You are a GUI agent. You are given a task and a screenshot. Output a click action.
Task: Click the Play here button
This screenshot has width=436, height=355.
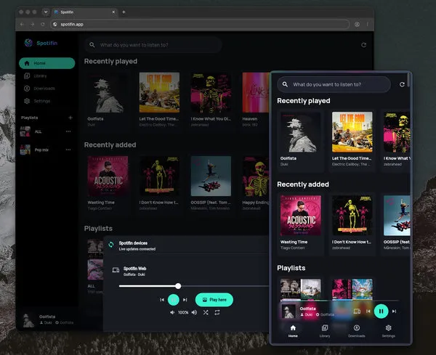214,300
